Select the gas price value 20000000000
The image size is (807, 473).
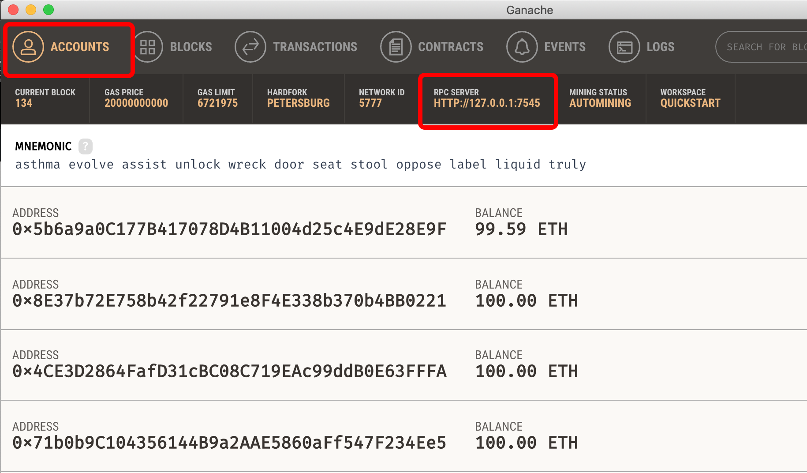tap(136, 103)
